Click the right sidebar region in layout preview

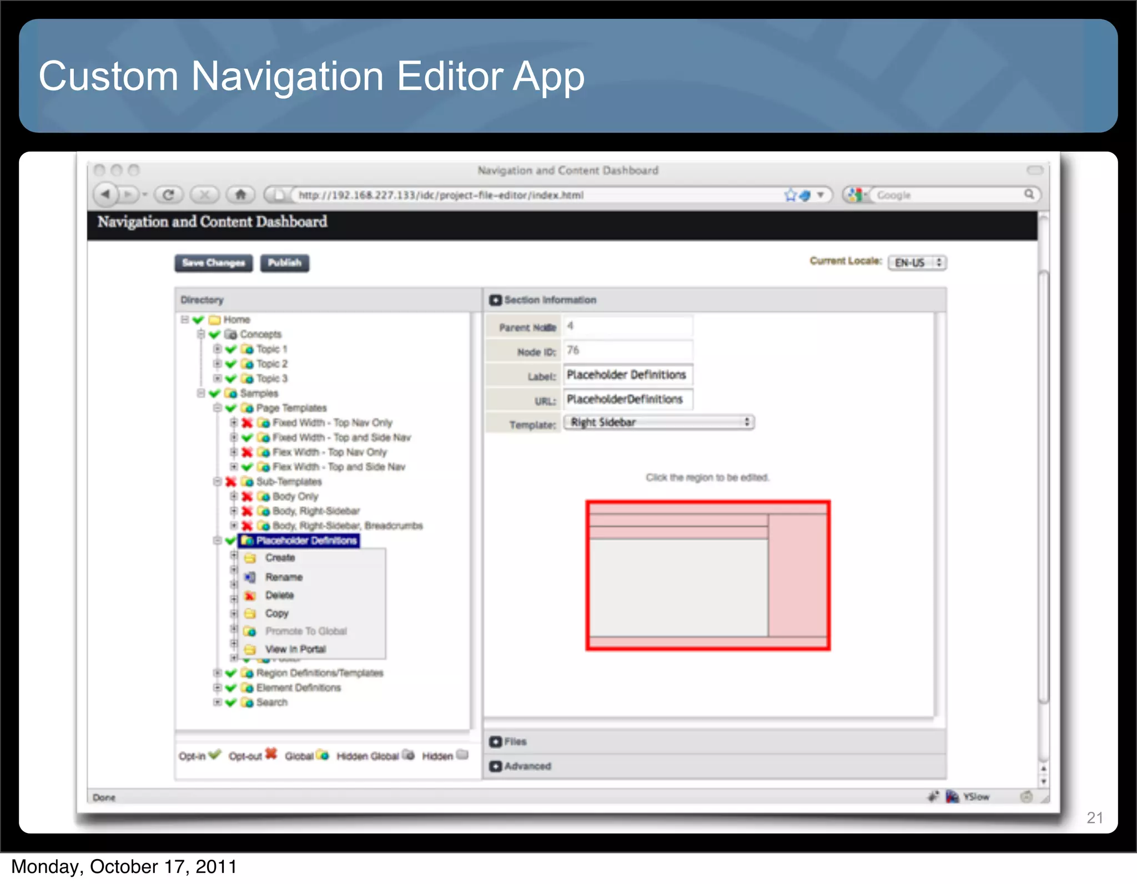tap(797, 575)
